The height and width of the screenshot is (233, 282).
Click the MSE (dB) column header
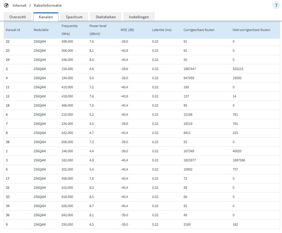pyautogui.click(x=127, y=30)
